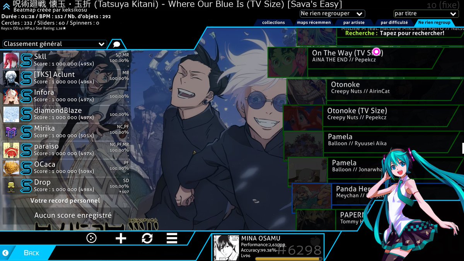Screen dimensions: 464x261
Task: Open paraiso's leaderboard score
Action: tap(66, 150)
